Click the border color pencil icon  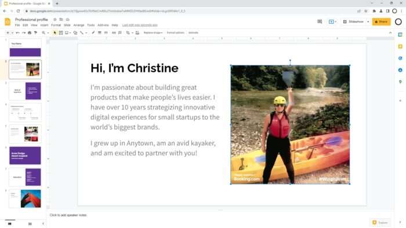click(x=93, y=33)
